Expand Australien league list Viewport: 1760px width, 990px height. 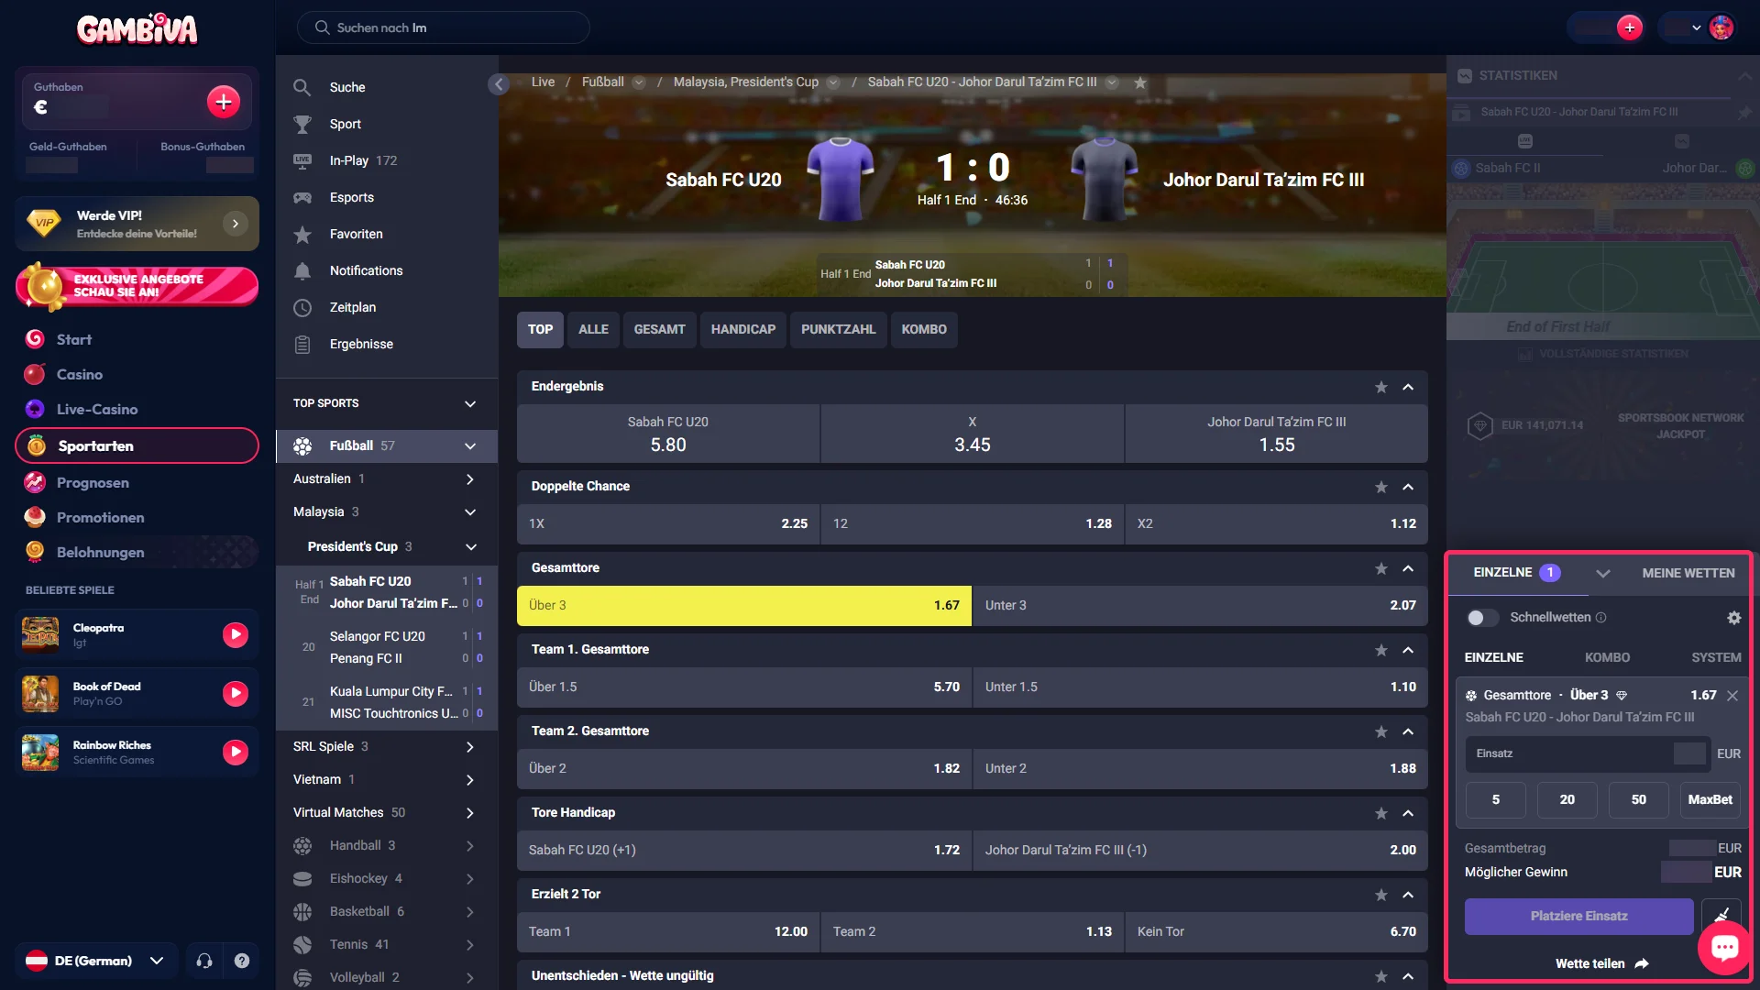point(470,479)
